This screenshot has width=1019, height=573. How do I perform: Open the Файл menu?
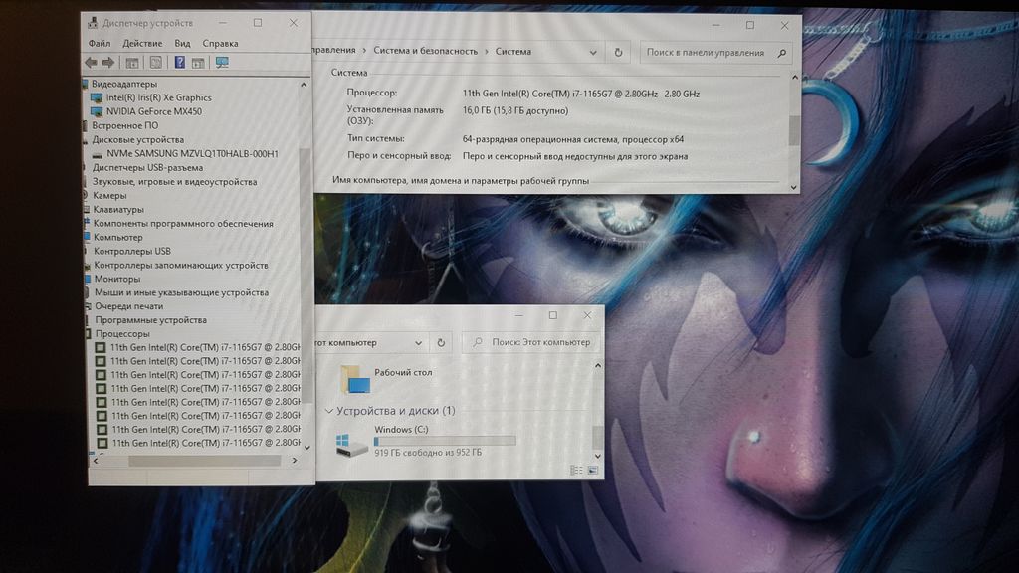coord(100,44)
